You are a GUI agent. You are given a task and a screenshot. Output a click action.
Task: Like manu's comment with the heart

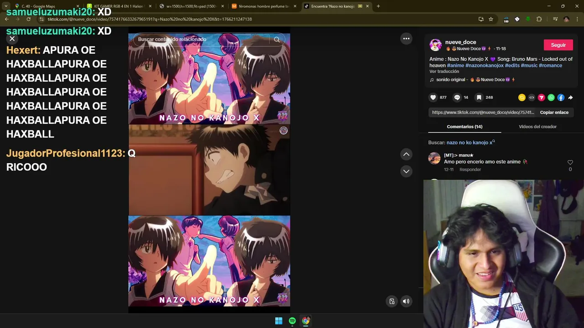coord(570,163)
